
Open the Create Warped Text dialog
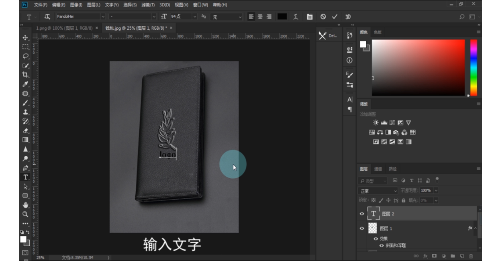(296, 17)
